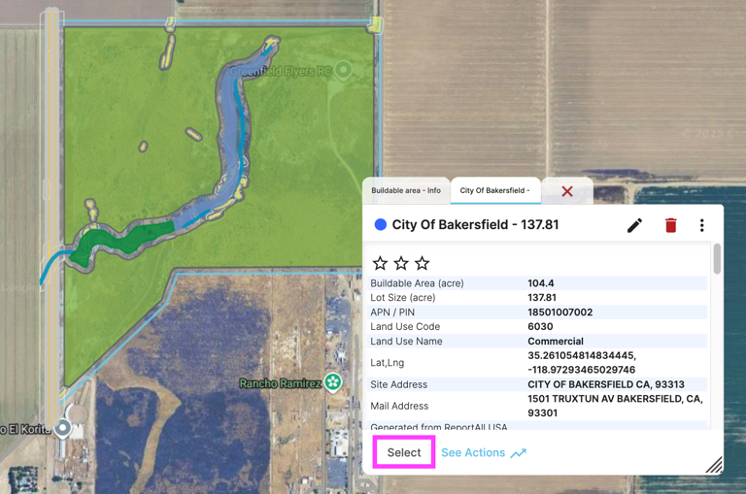The image size is (746, 494).
Task: Click the CITY OF BAKERSFIELD CA, 93313 site address
Action: coord(606,384)
